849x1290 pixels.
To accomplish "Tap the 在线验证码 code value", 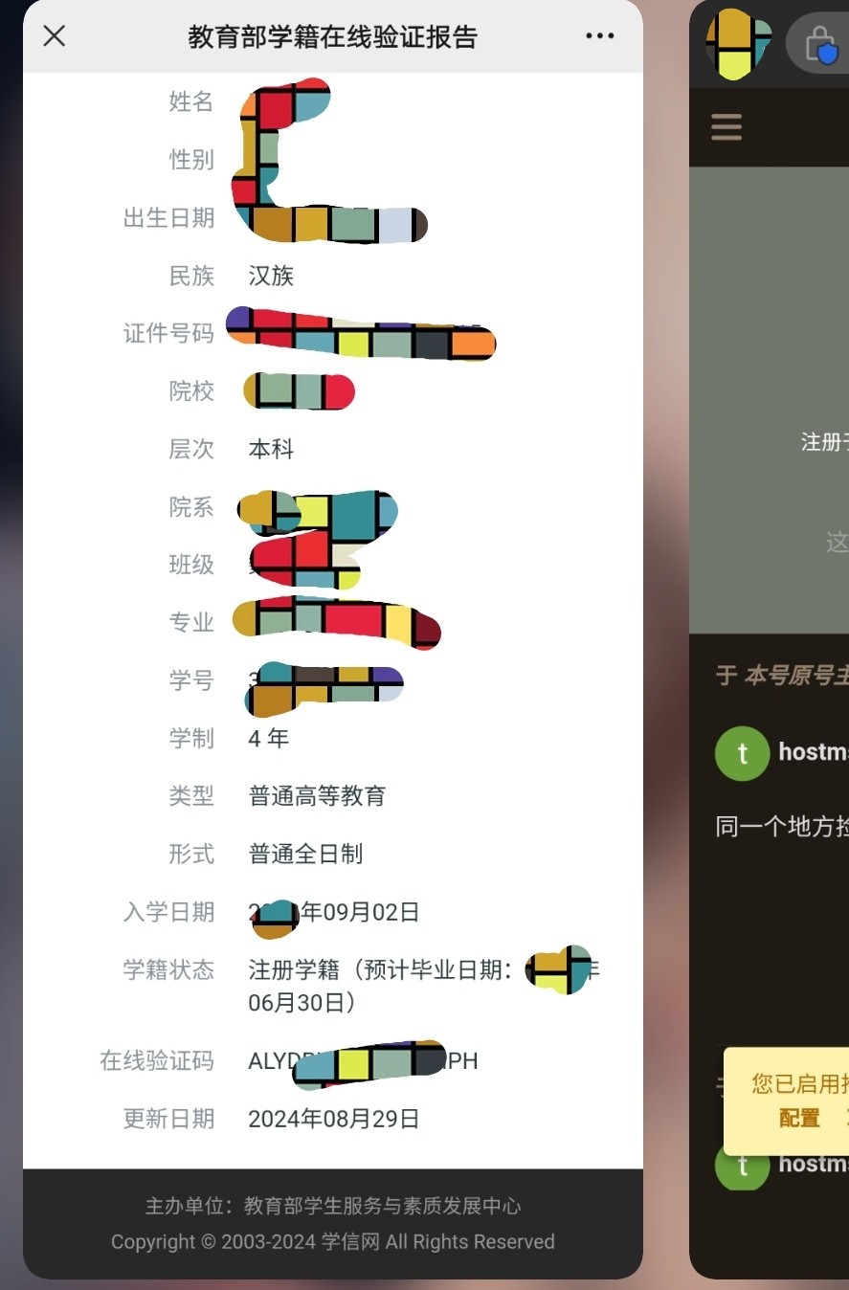I will [363, 1061].
